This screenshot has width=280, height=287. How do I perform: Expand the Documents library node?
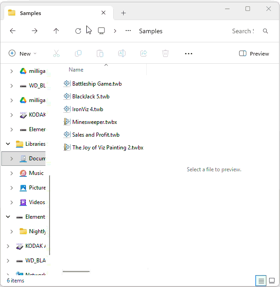[11, 159]
